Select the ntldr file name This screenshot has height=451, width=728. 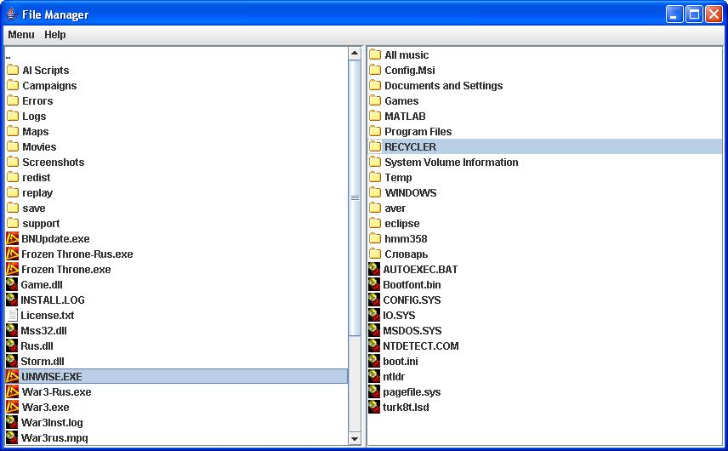[x=394, y=377]
